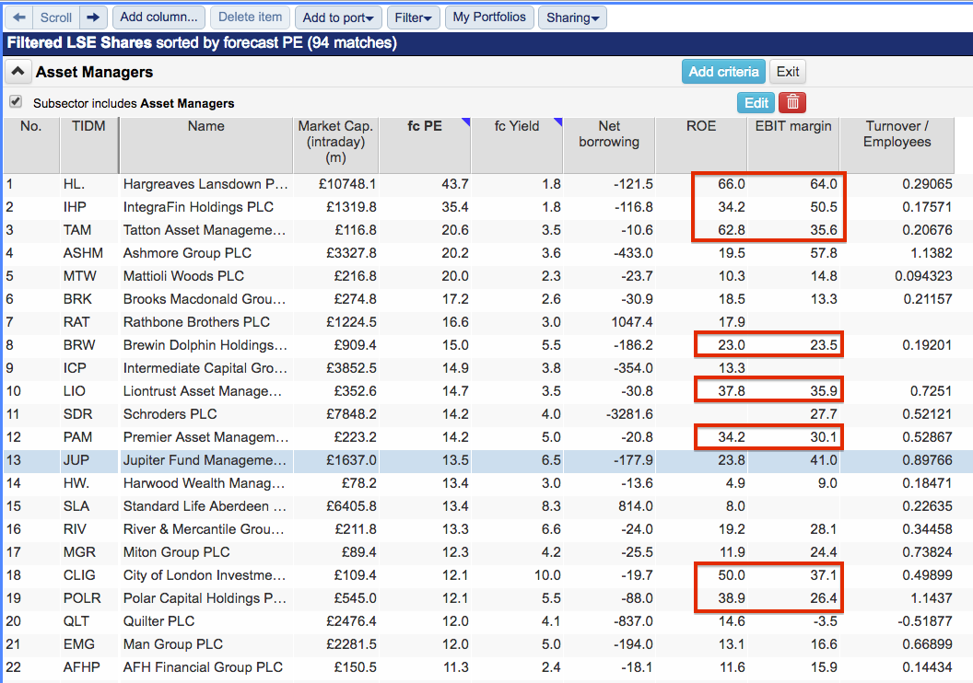The height and width of the screenshot is (683, 973).
Task: Click the blue sort marker on fc Yield
Action: [557, 122]
